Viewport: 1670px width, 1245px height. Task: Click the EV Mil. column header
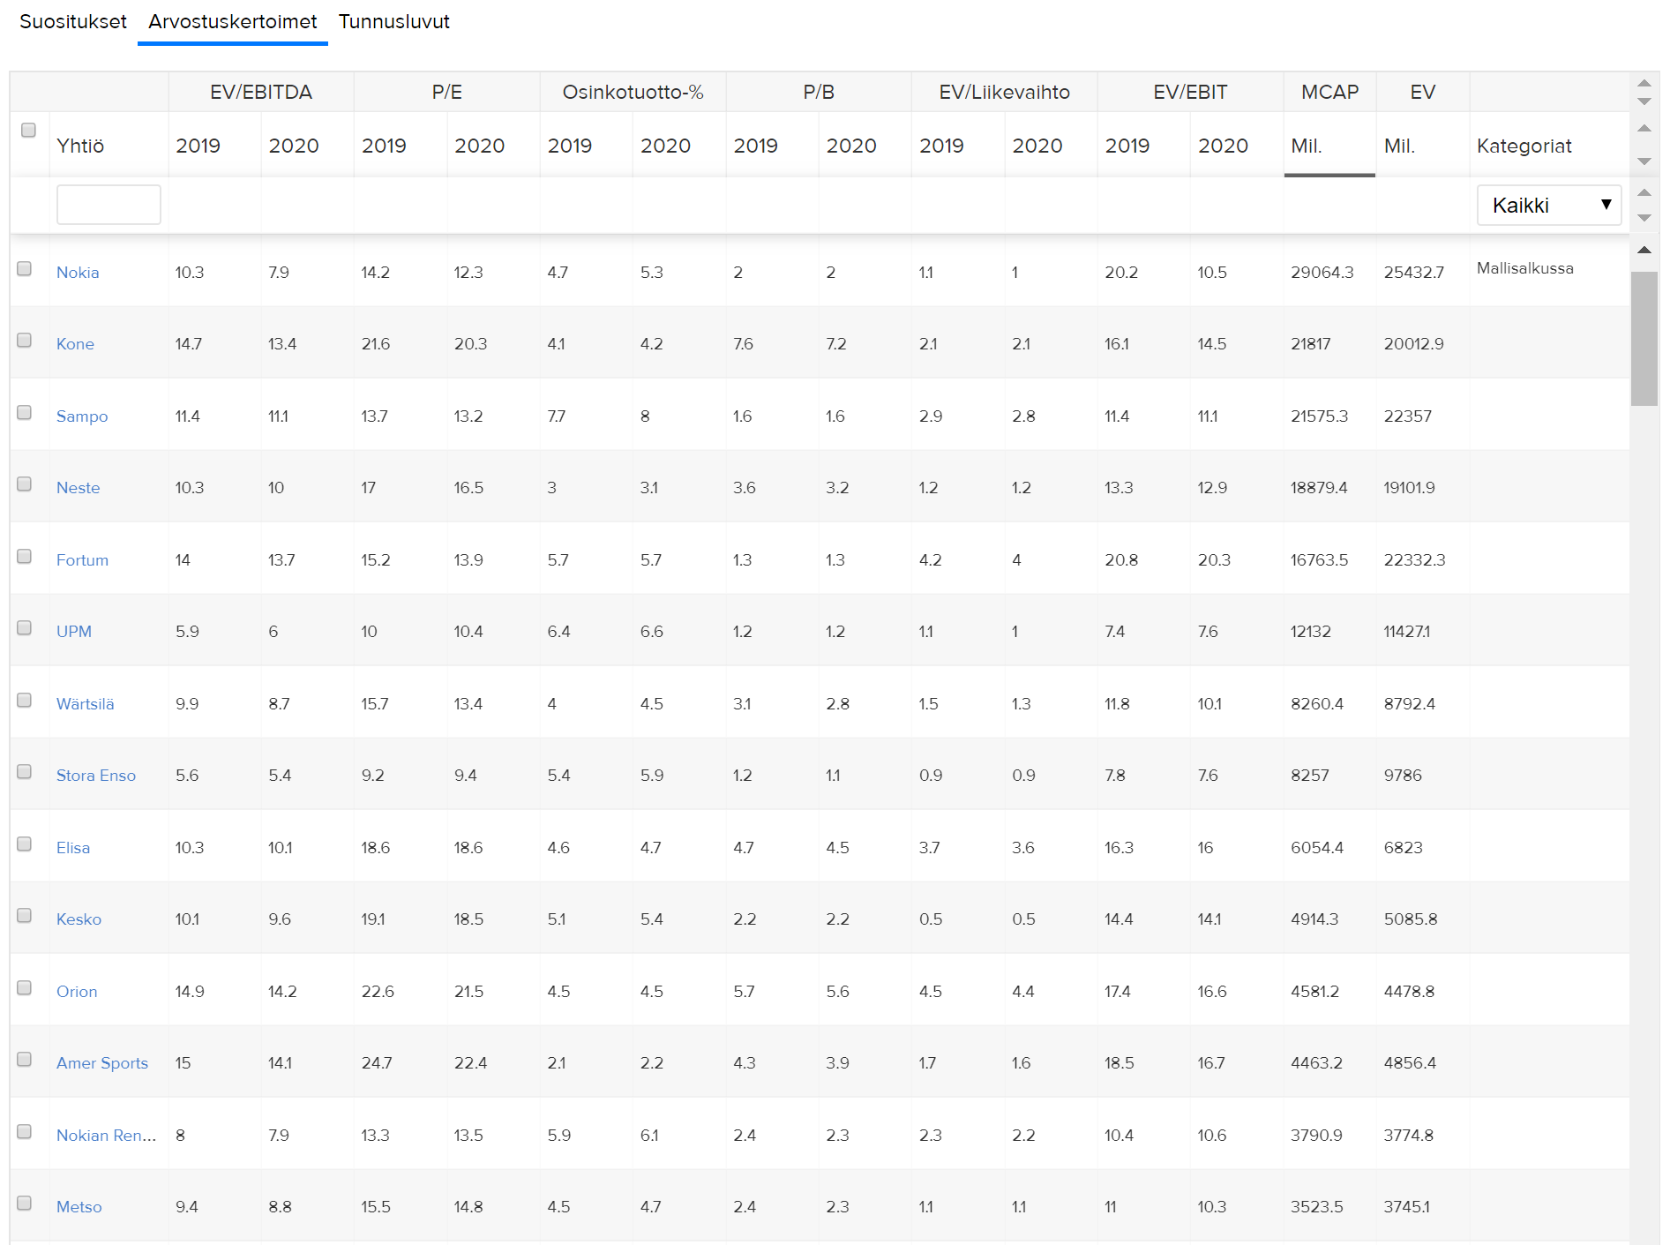coord(1399,146)
